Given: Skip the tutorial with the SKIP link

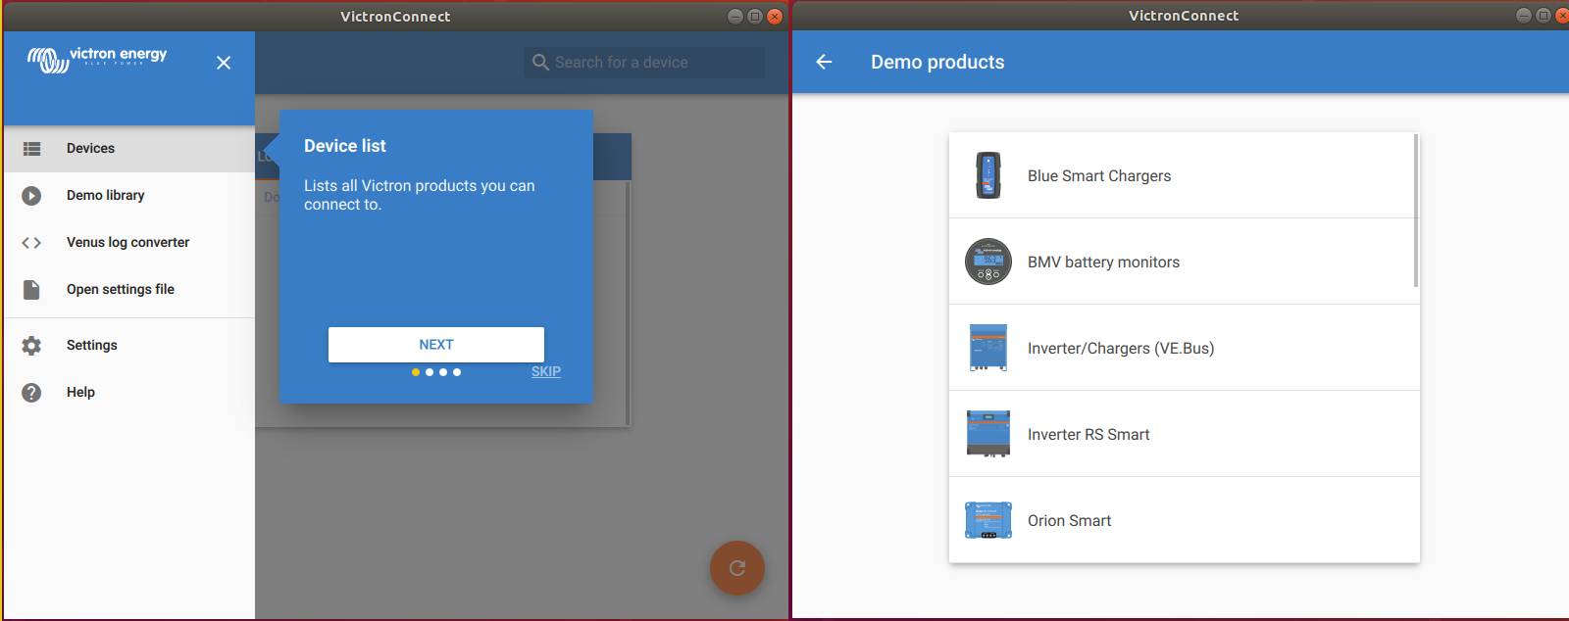Looking at the screenshot, I should point(546,371).
